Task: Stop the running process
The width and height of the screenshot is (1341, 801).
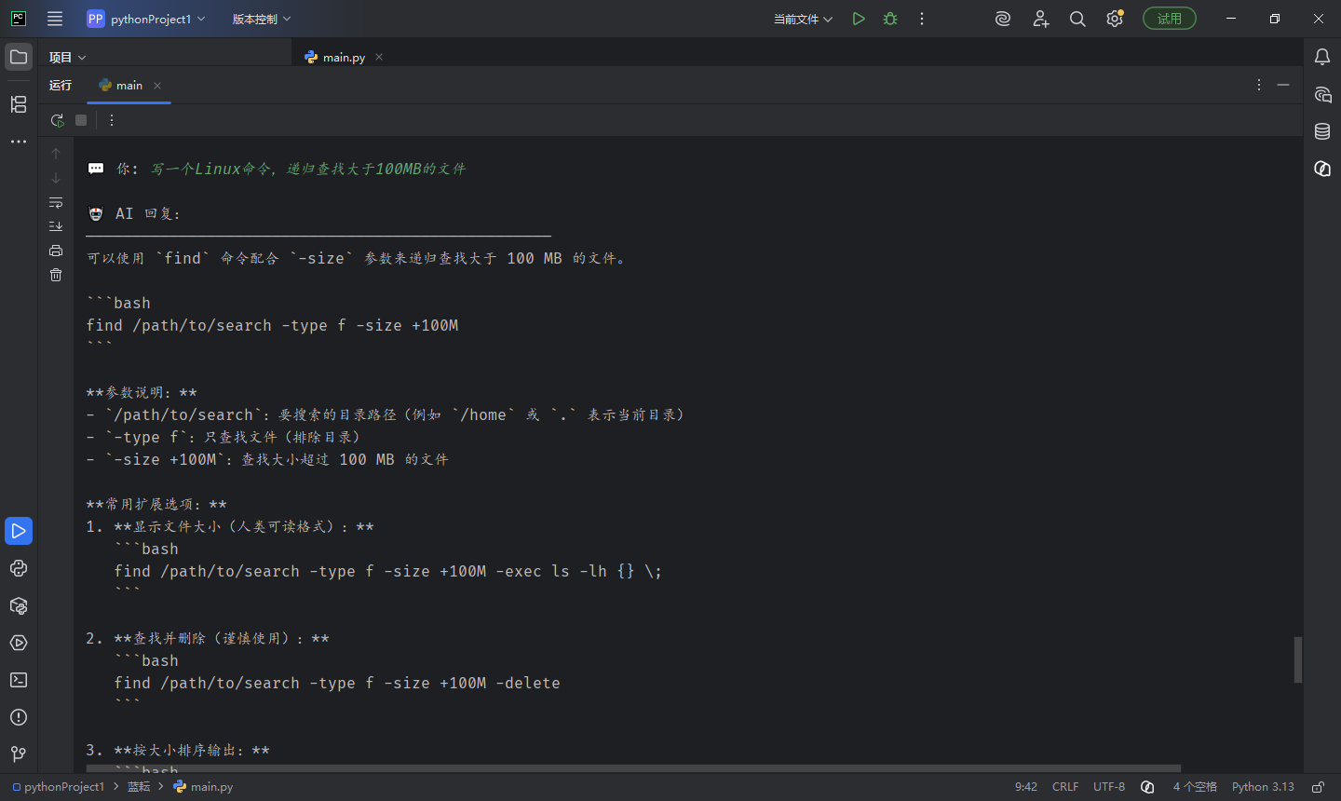Action: (x=81, y=120)
